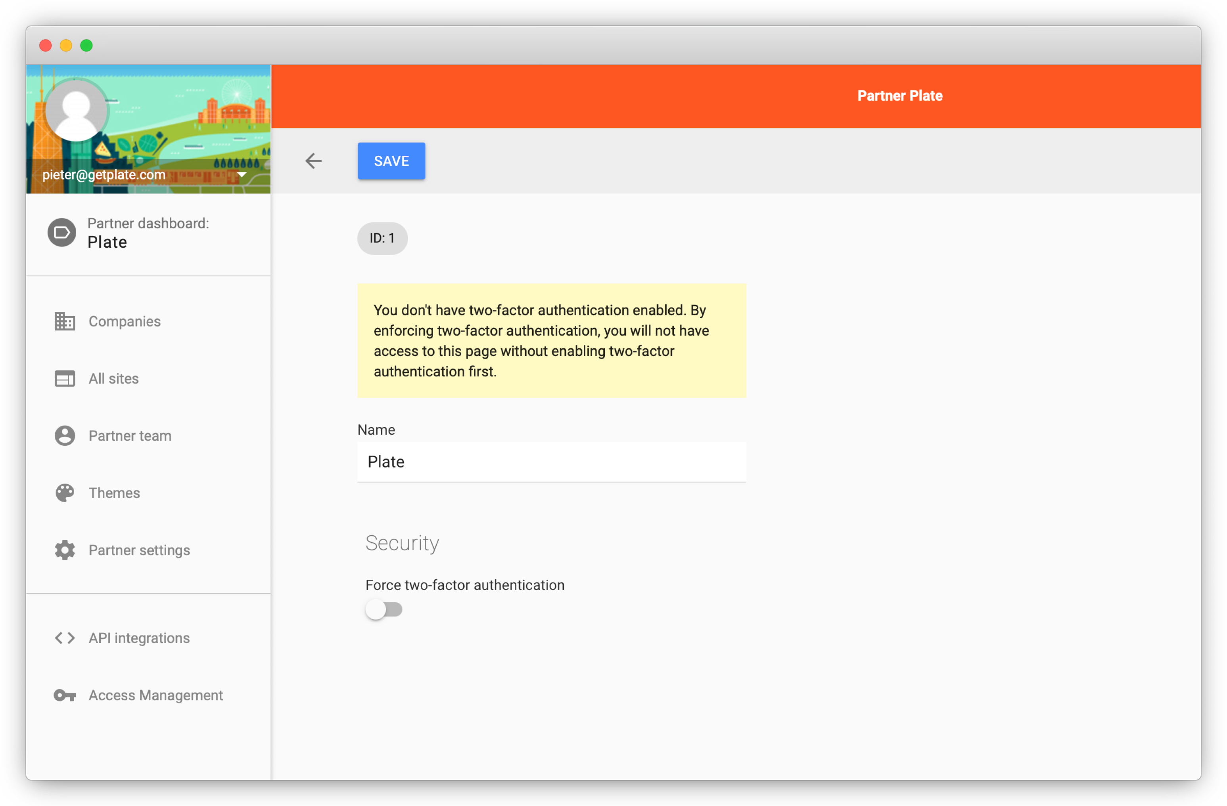This screenshot has width=1227, height=806.
Task: Click the pieter@getplate.com account email
Action: [x=104, y=175]
